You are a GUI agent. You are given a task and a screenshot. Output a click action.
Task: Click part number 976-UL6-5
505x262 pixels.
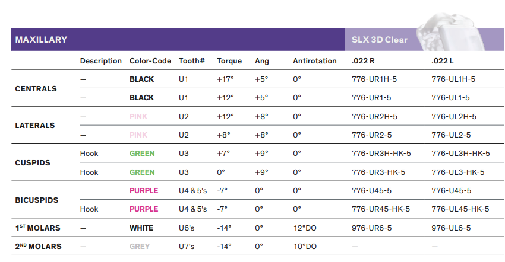[x=451, y=228]
